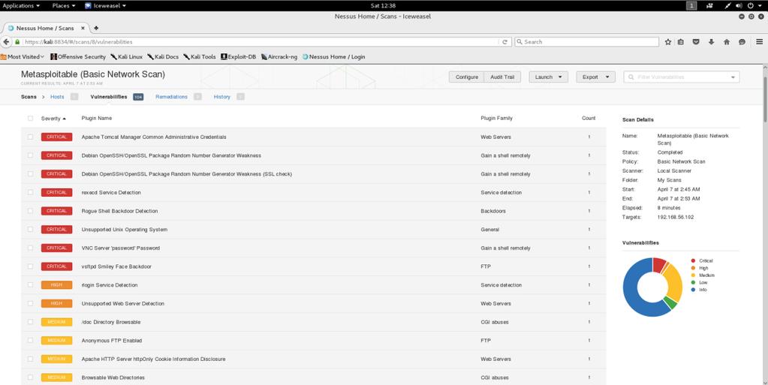Open the History tab
The image size is (768, 385).
click(222, 97)
